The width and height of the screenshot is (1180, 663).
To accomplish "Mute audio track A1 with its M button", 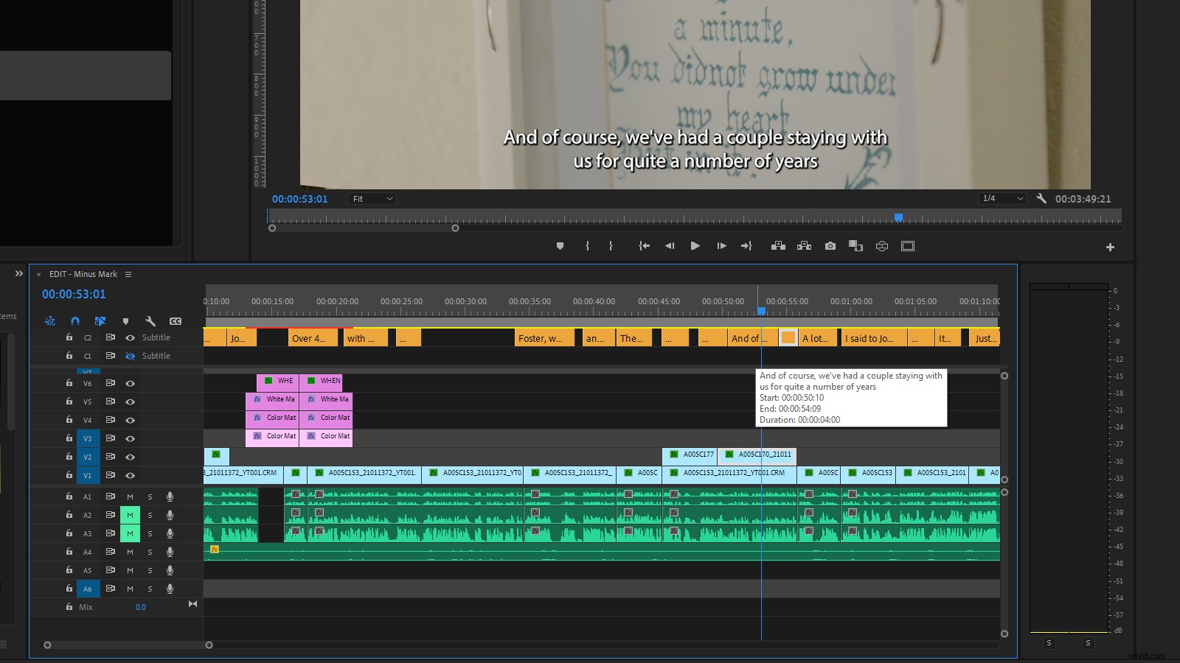I will coord(130,497).
